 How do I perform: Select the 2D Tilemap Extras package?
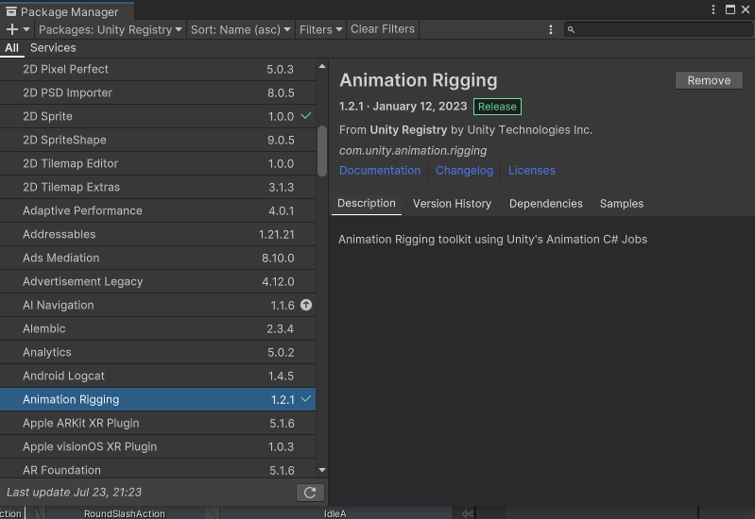click(158, 187)
